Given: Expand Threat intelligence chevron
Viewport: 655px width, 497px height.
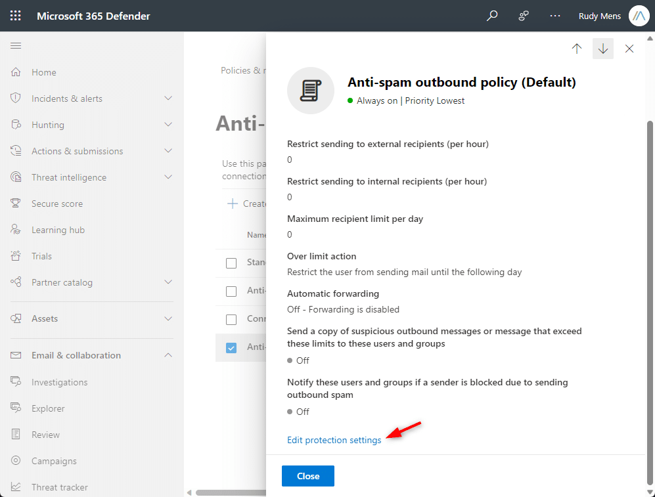Looking at the screenshot, I should pos(168,177).
